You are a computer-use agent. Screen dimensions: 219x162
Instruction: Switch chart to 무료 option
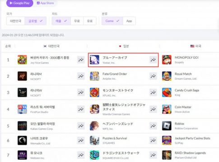pos(77,21)
